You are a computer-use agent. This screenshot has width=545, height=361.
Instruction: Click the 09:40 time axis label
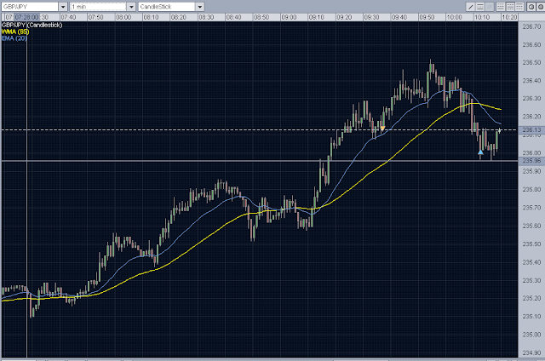tap(399, 17)
